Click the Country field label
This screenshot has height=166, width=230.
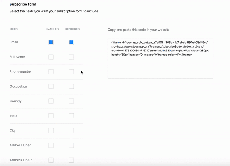click(x=15, y=101)
